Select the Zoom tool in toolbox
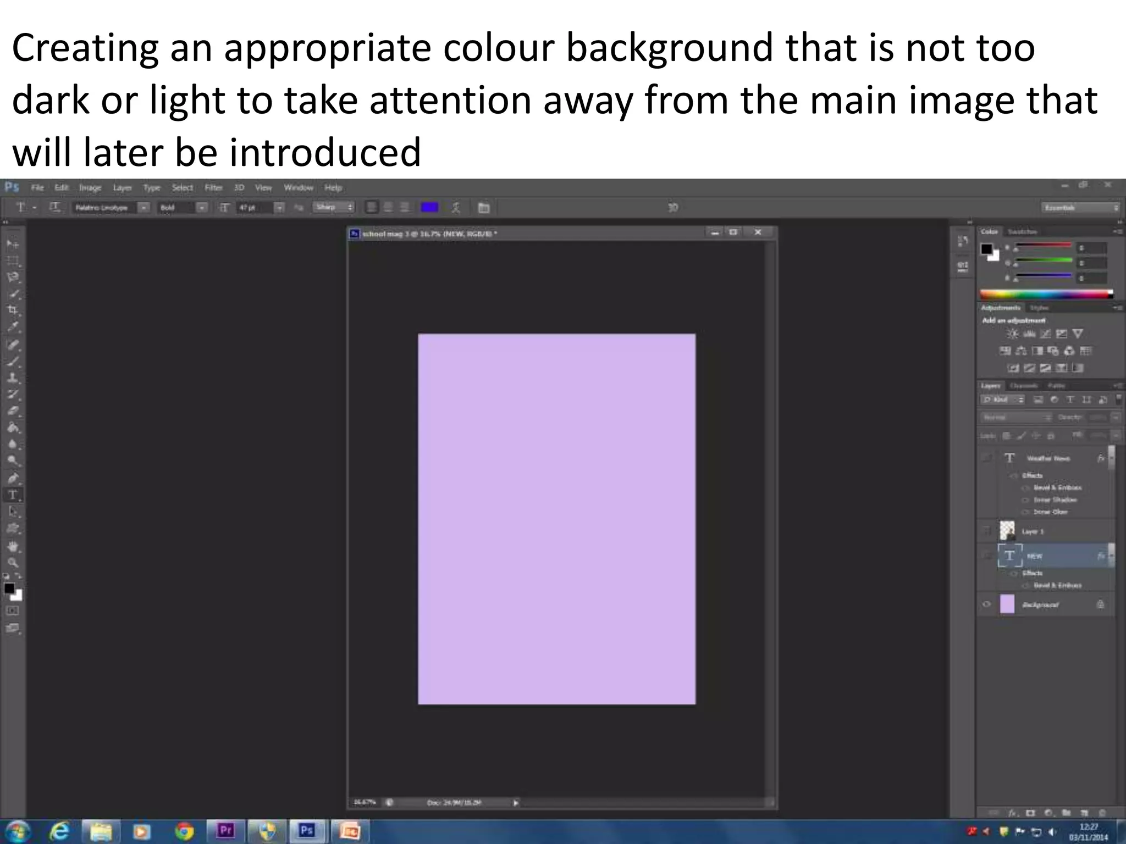Screen dimensions: 1126x844 (13, 563)
